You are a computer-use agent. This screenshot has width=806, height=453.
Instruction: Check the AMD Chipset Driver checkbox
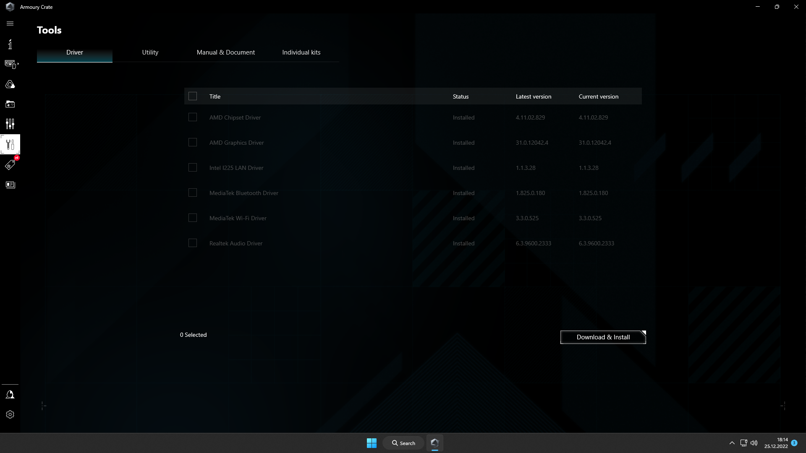pos(193,117)
